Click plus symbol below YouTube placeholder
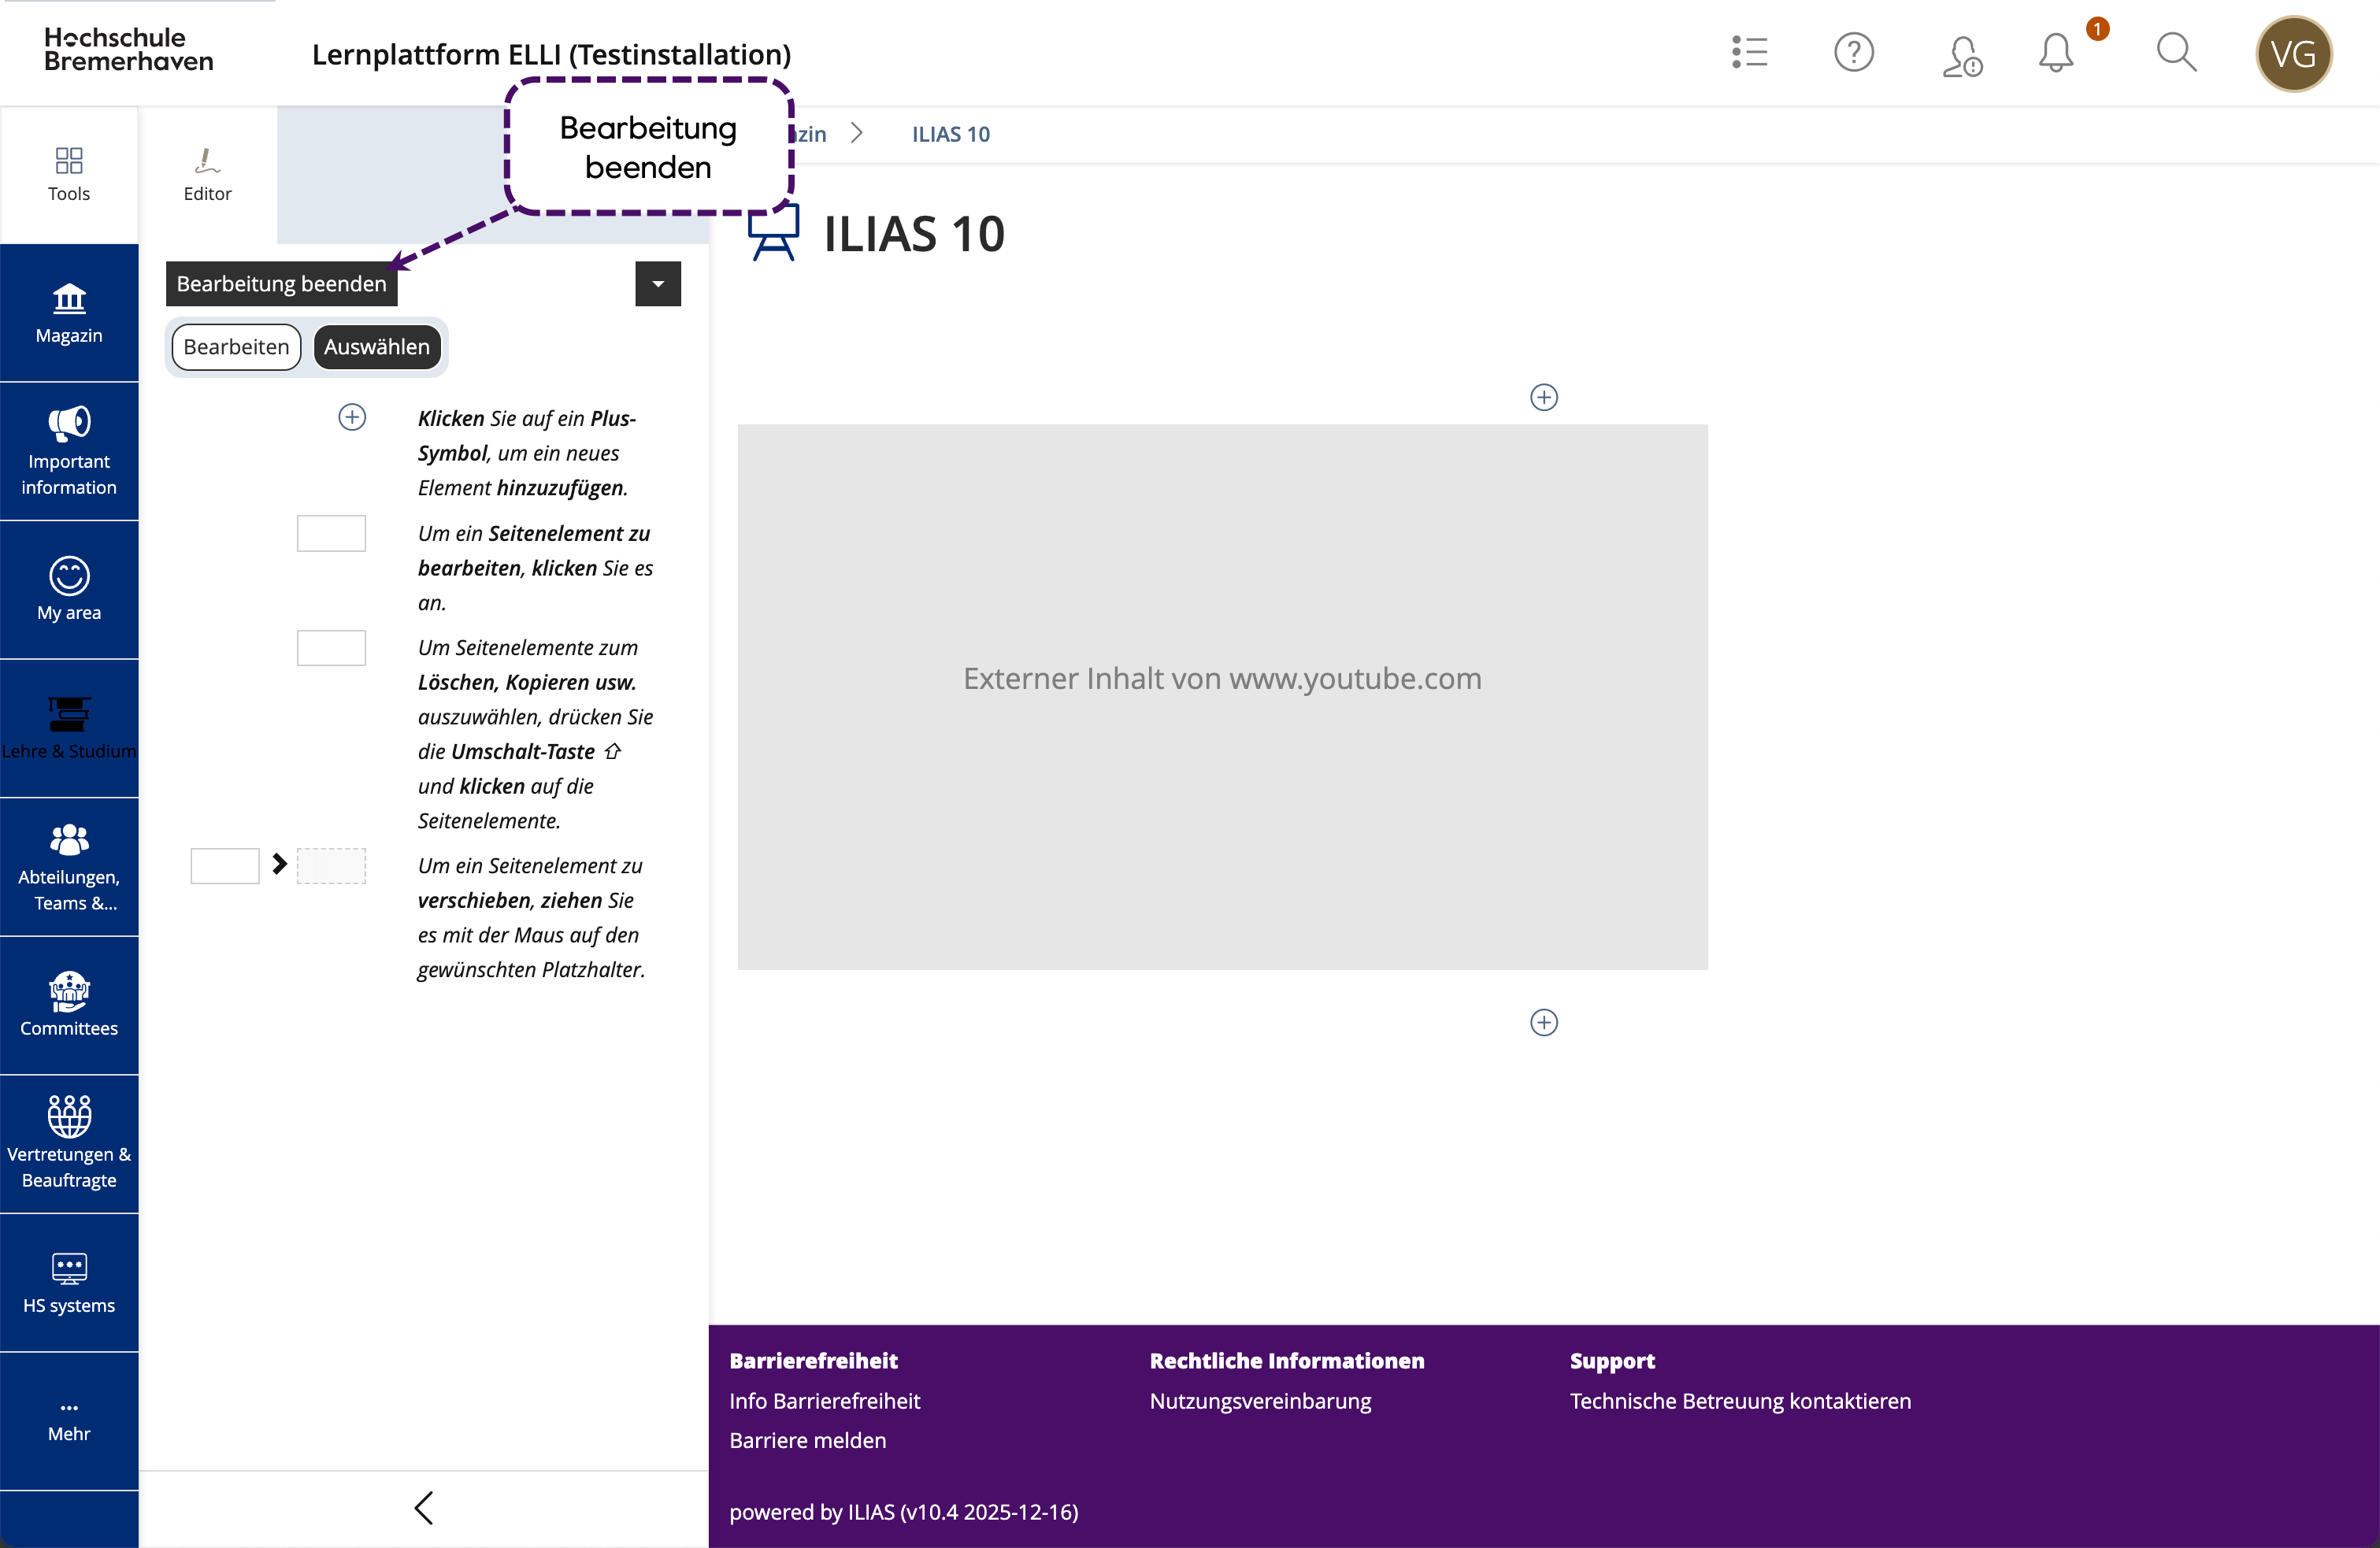Viewport: 2380px width, 1548px height. pos(1544,1022)
